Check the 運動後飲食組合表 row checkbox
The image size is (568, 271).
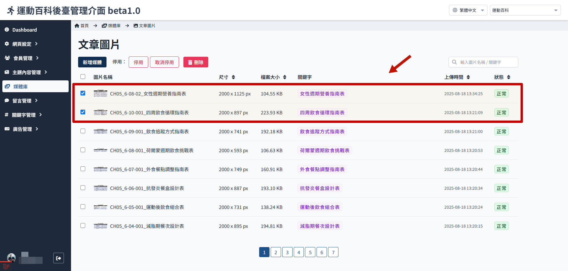(83, 207)
